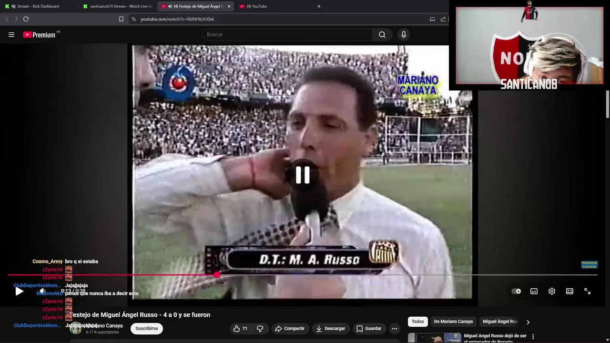The height and width of the screenshot is (343, 610).
Task: Close the Festejo de Miguel Ángel tab
Action: pos(229,6)
